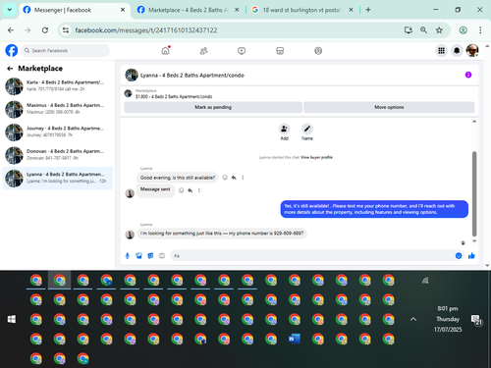Choose a sticker from composer toolbar
The image size is (491, 368).
[x=150, y=256]
